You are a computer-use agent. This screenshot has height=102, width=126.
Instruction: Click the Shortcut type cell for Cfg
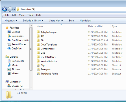pos(116,65)
